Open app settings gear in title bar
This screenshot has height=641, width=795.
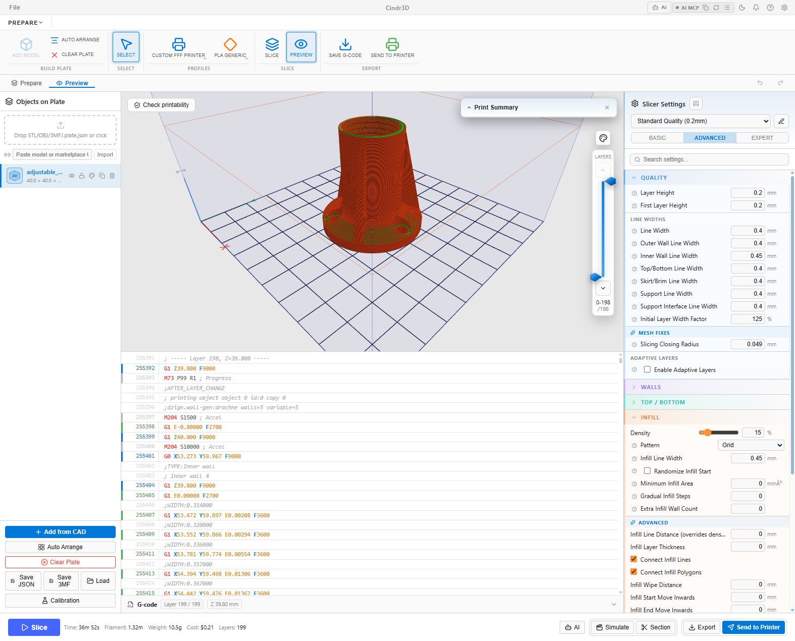point(784,8)
